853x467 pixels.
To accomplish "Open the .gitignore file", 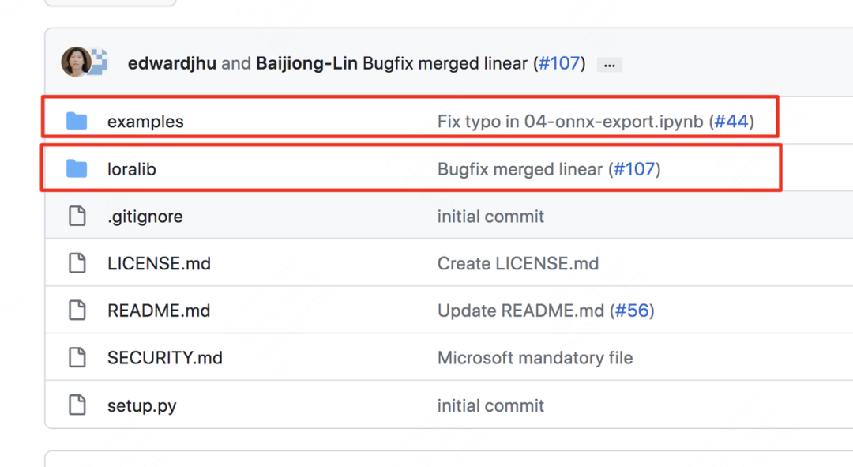I will pyautogui.click(x=145, y=217).
